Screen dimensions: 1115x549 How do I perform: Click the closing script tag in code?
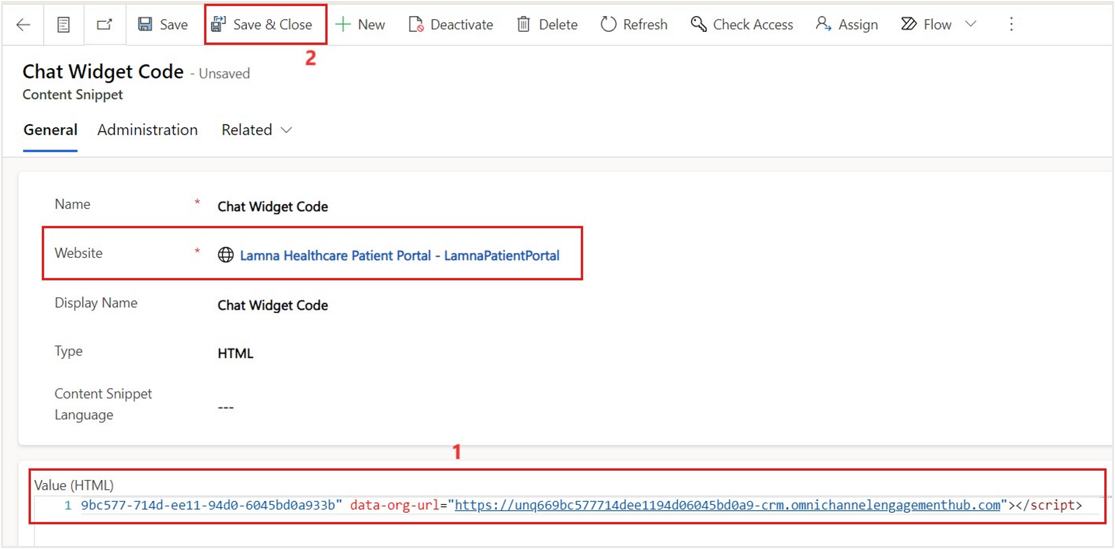1049,505
